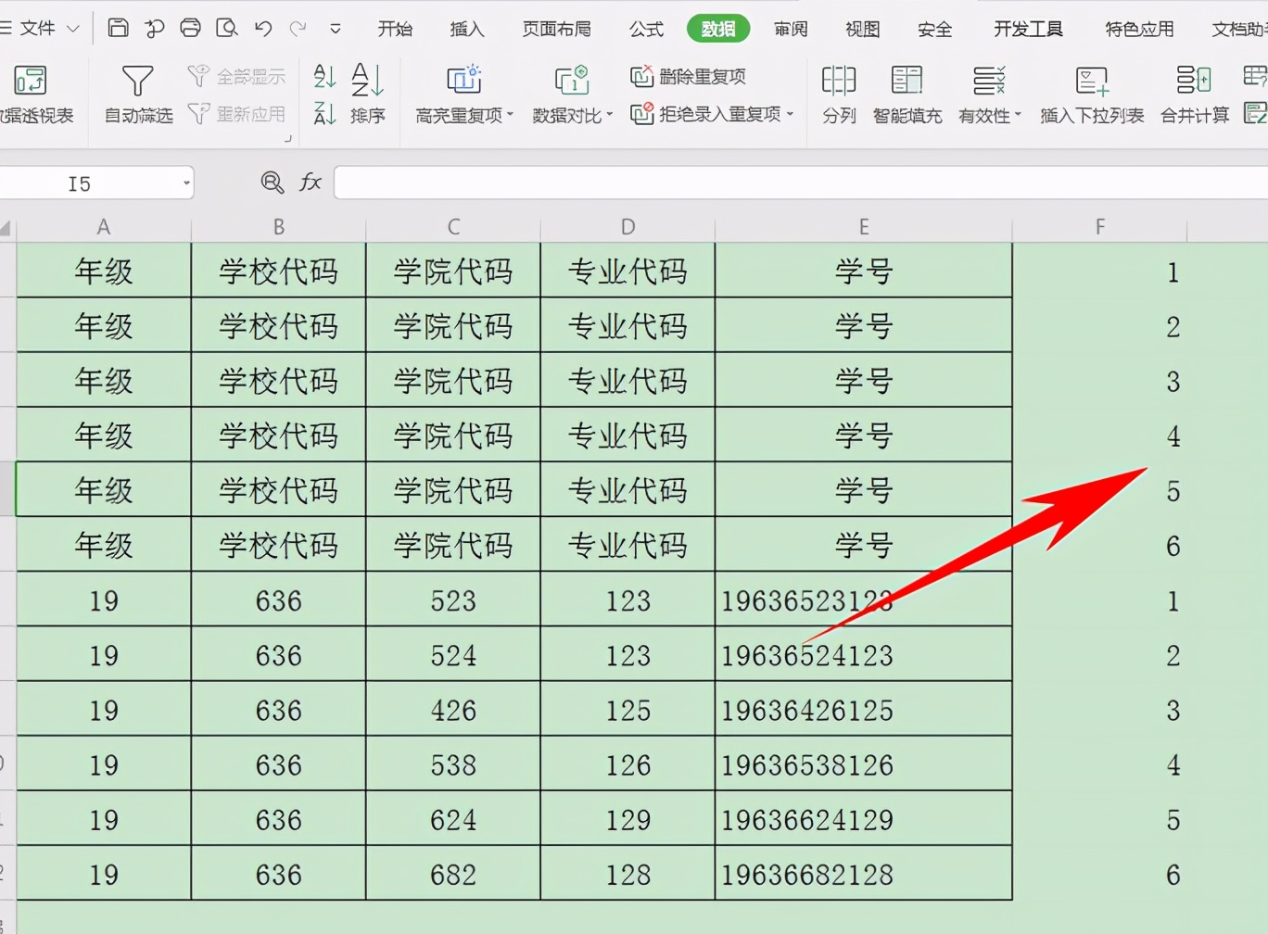1268x934 pixels.
Task: Select the active 数据 tab
Action: [718, 29]
